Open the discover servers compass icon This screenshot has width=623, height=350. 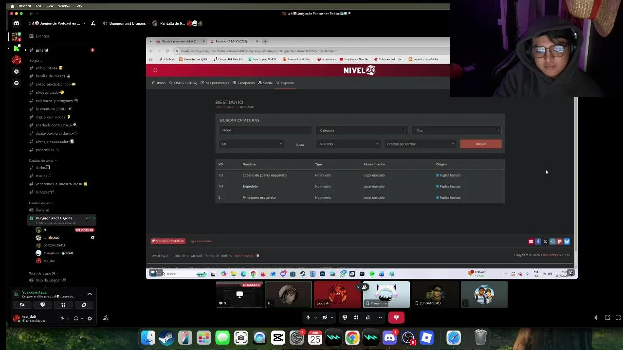coord(16,83)
